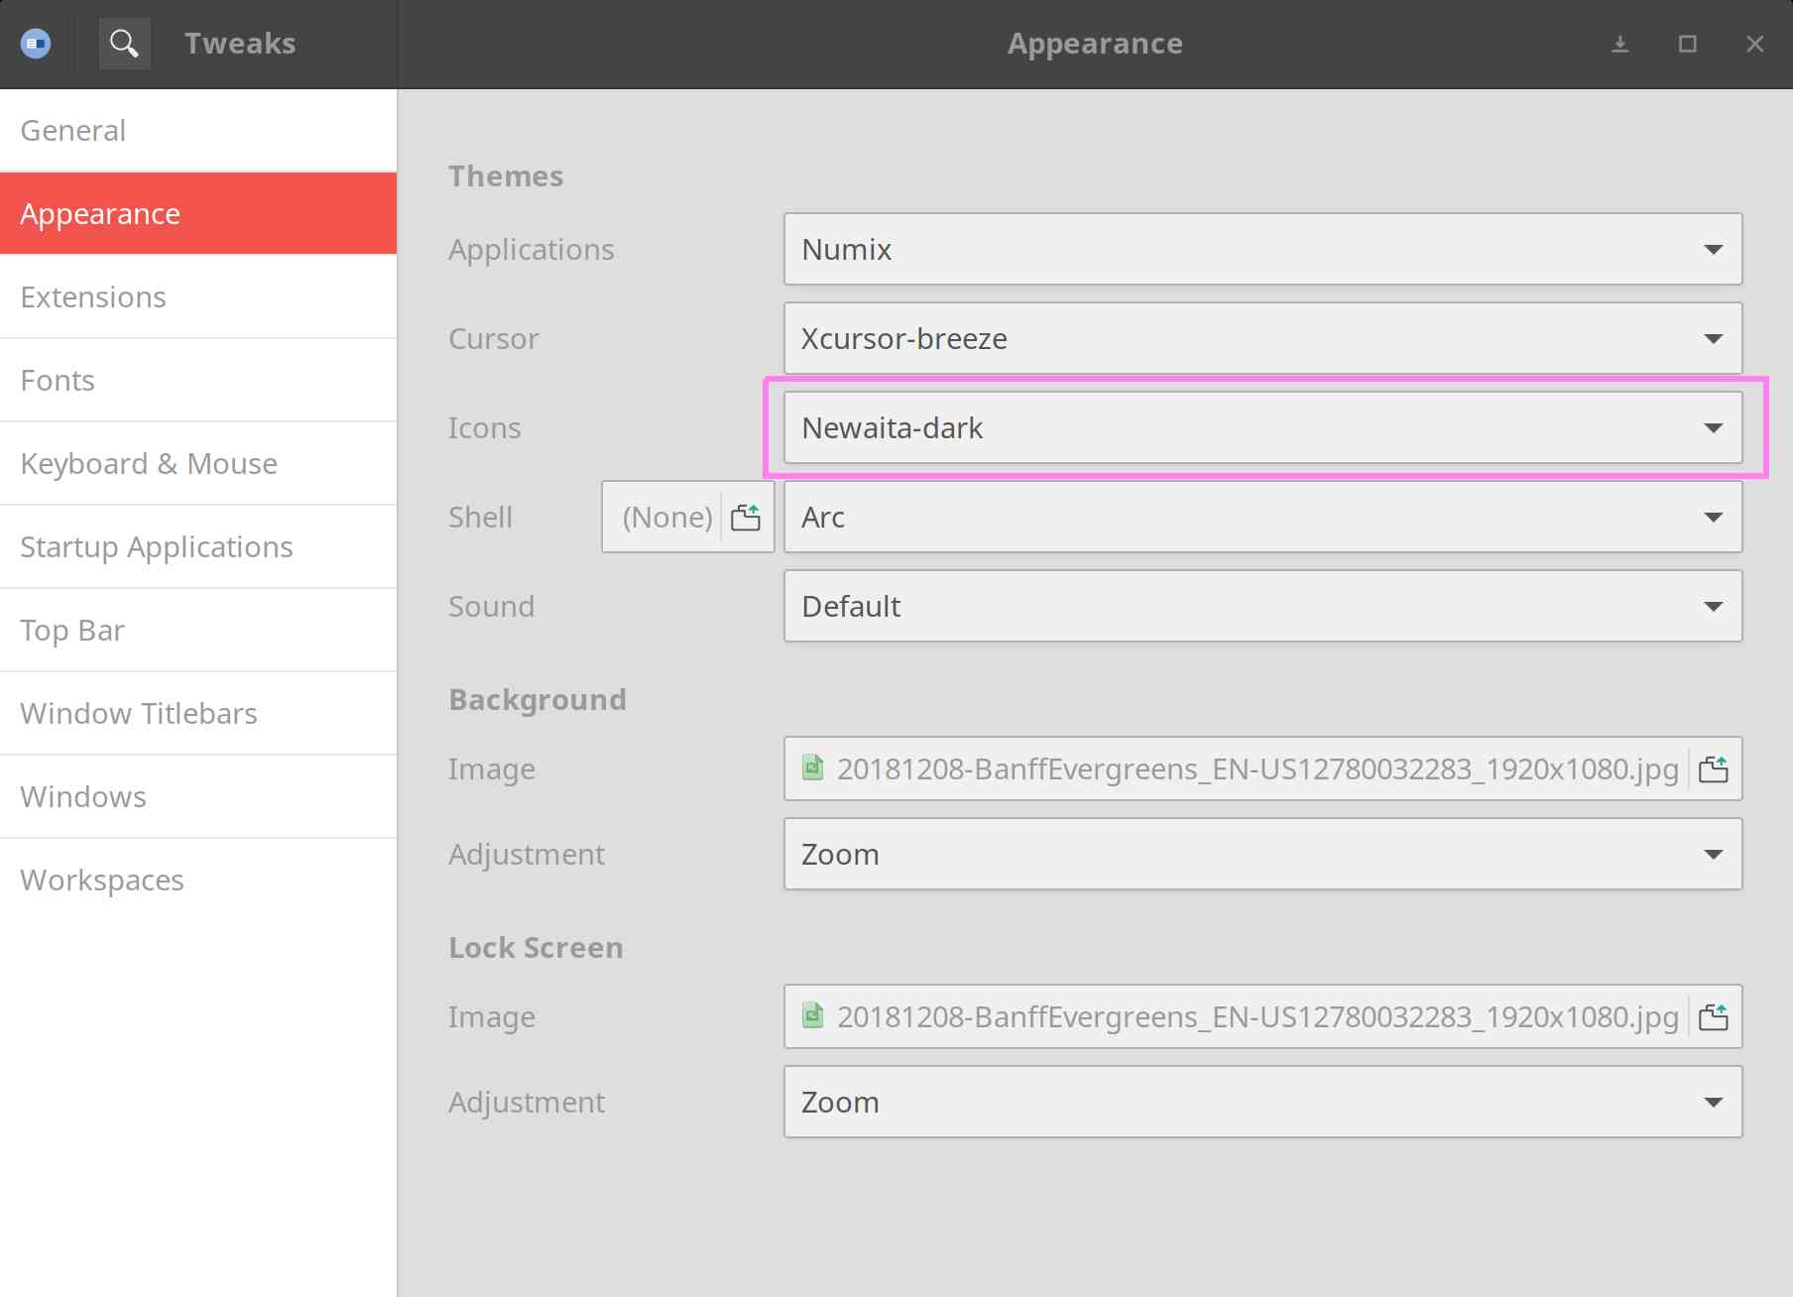Image resolution: width=1793 pixels, height=1297 pixels.
Task: Click the minimize arrow in the title bar
Action: coord(1620,44)
